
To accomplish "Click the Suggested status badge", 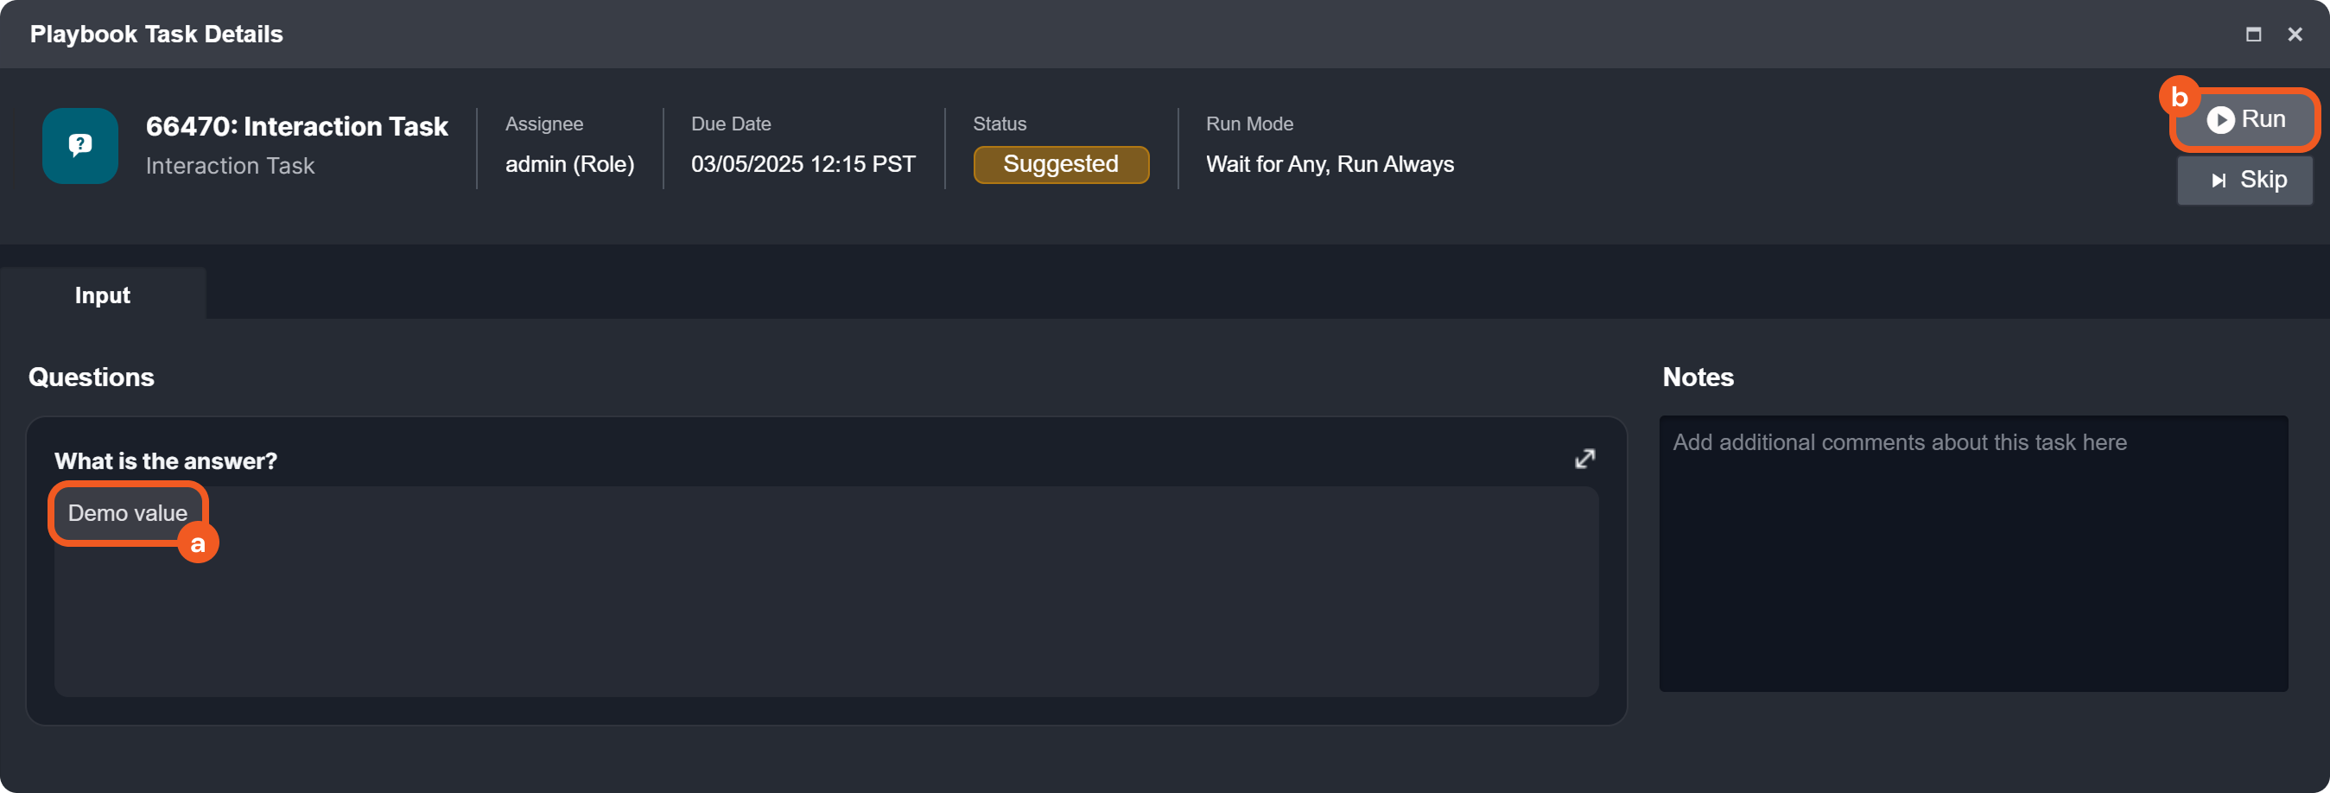I will [1060, 165].
